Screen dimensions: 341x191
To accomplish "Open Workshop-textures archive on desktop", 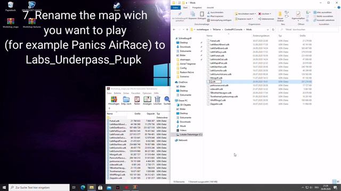I will (x=32, y=23).
